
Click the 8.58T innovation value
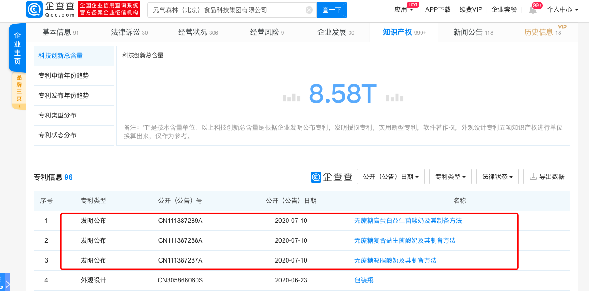coord(343,94)
